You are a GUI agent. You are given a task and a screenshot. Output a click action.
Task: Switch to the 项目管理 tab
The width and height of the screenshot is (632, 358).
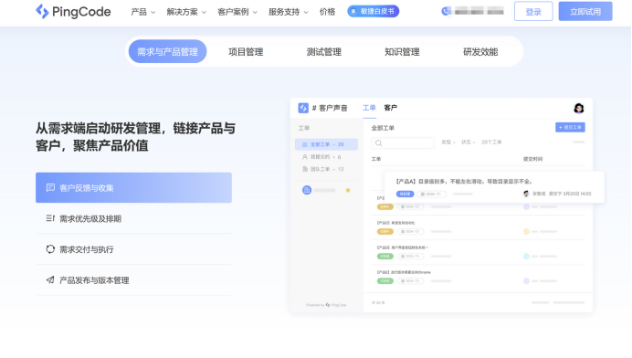click(246, 52)
